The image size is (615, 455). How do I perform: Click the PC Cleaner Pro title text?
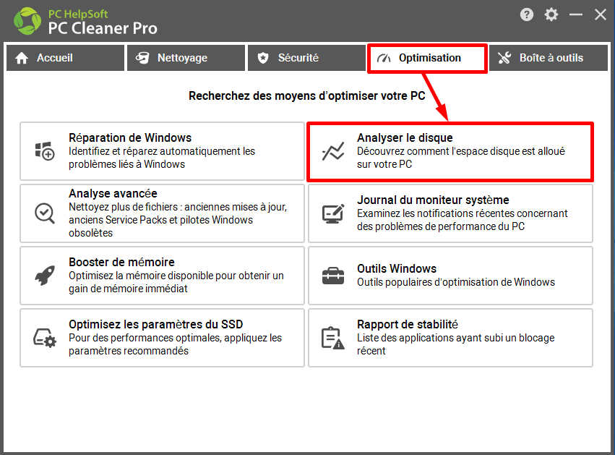click(x=103, y=28)
